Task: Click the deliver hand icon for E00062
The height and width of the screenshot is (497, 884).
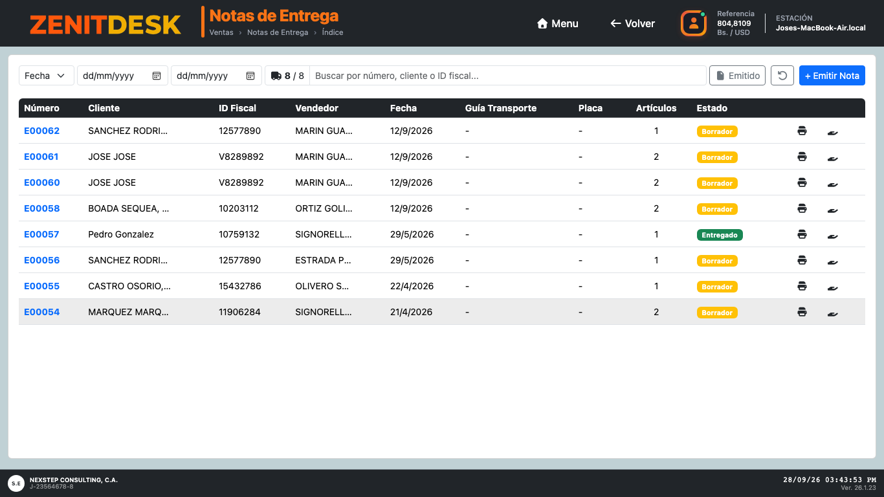Action: (833, 133)
